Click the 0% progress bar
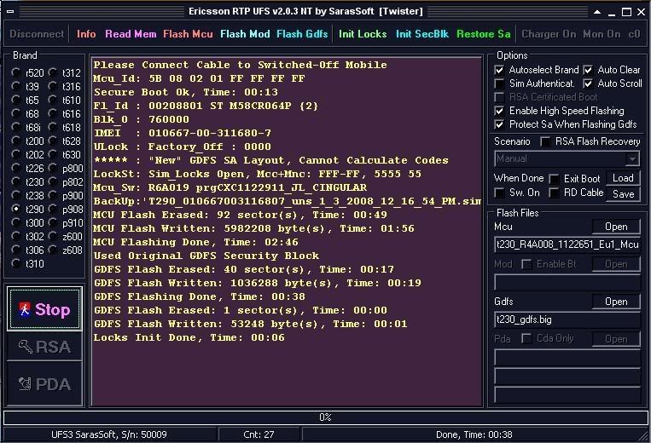Viewport: 651px width, 443px height. click(326, 417)
